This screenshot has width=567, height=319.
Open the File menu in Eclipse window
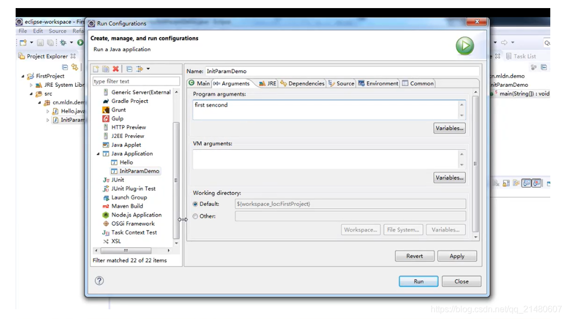pyautogui.click(x=23, y=31)
